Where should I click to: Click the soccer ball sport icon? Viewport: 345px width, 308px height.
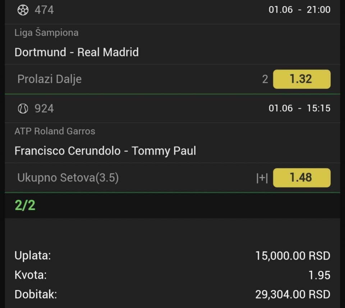[23, 10]
